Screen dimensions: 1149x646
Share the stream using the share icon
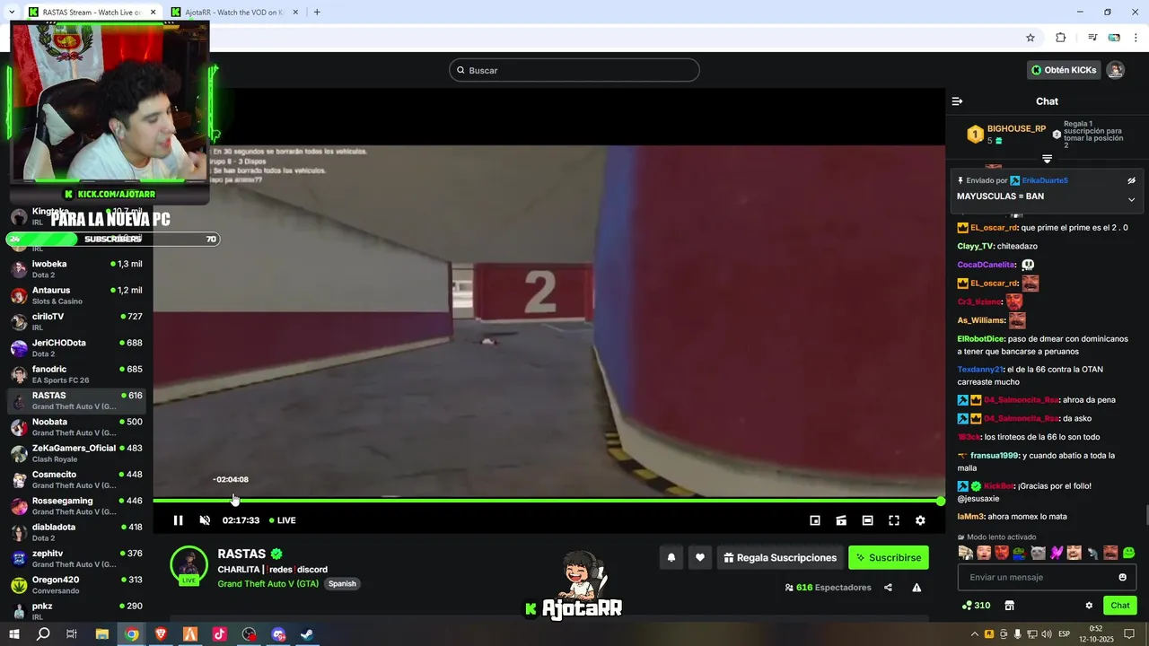pos(888,588)
